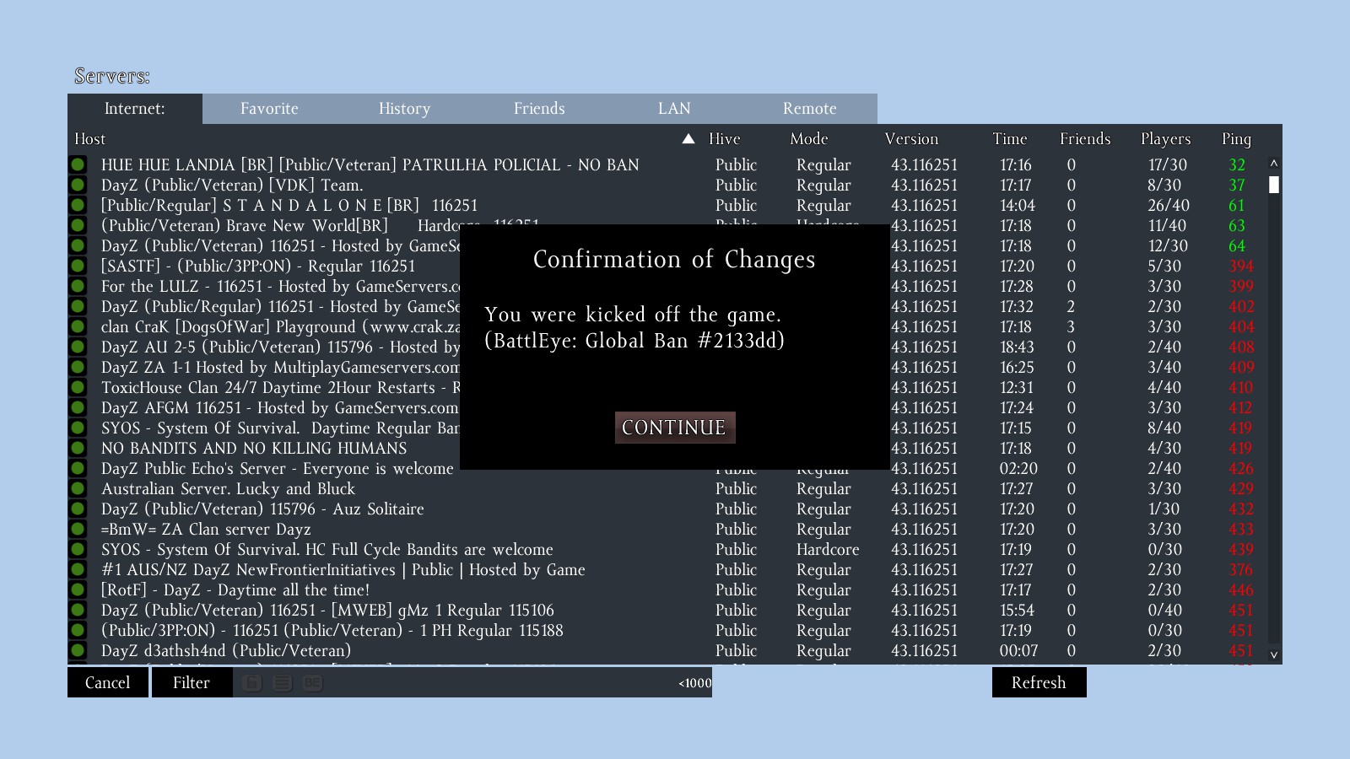Click the status icon for [SASTF] server
1350x759 pixels.
(x=78, y=266)
